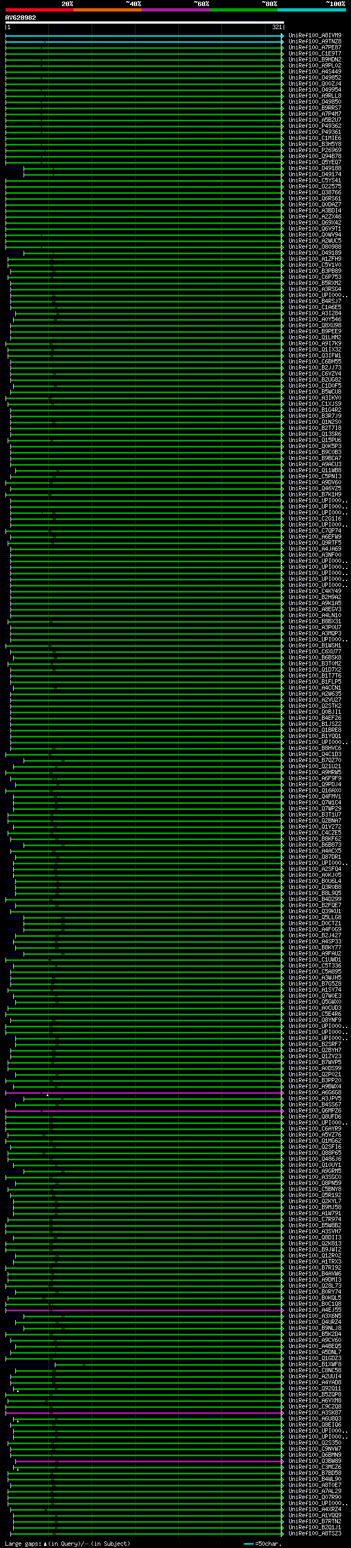Select the UniRef100_A4S449 label
The image size is (351, 1548).
point(315,71)
